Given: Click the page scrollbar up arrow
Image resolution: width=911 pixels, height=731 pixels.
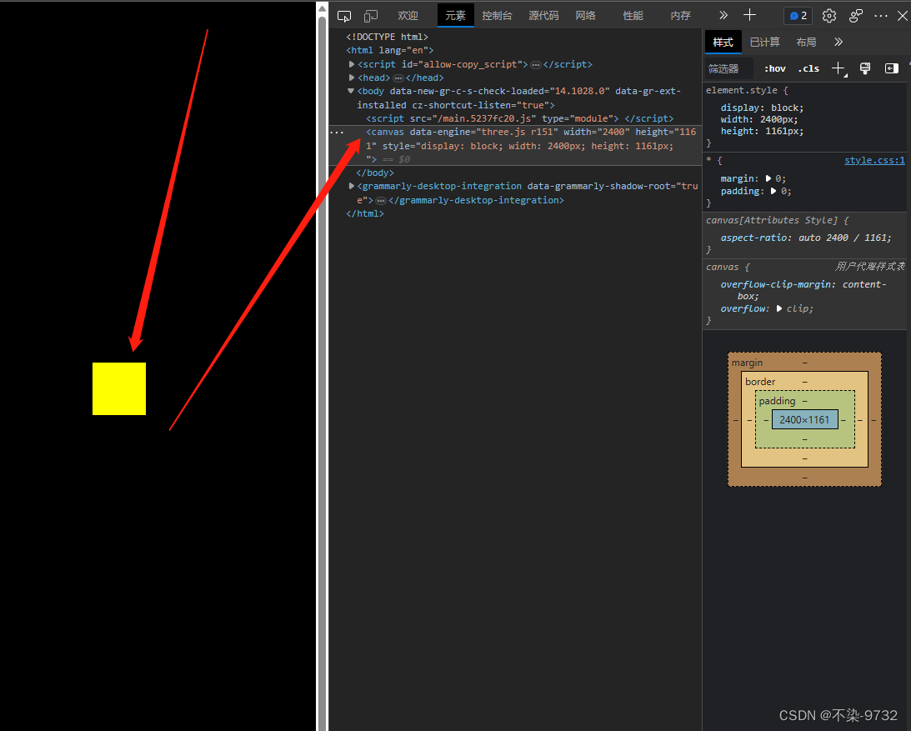Looking at the screenshot, I should coord(322,8).
